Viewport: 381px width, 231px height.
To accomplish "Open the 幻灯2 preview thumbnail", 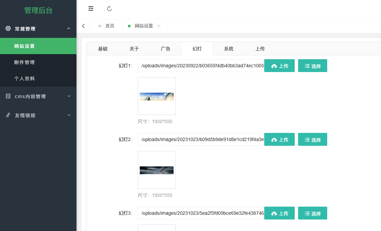I will pos(156,170).
